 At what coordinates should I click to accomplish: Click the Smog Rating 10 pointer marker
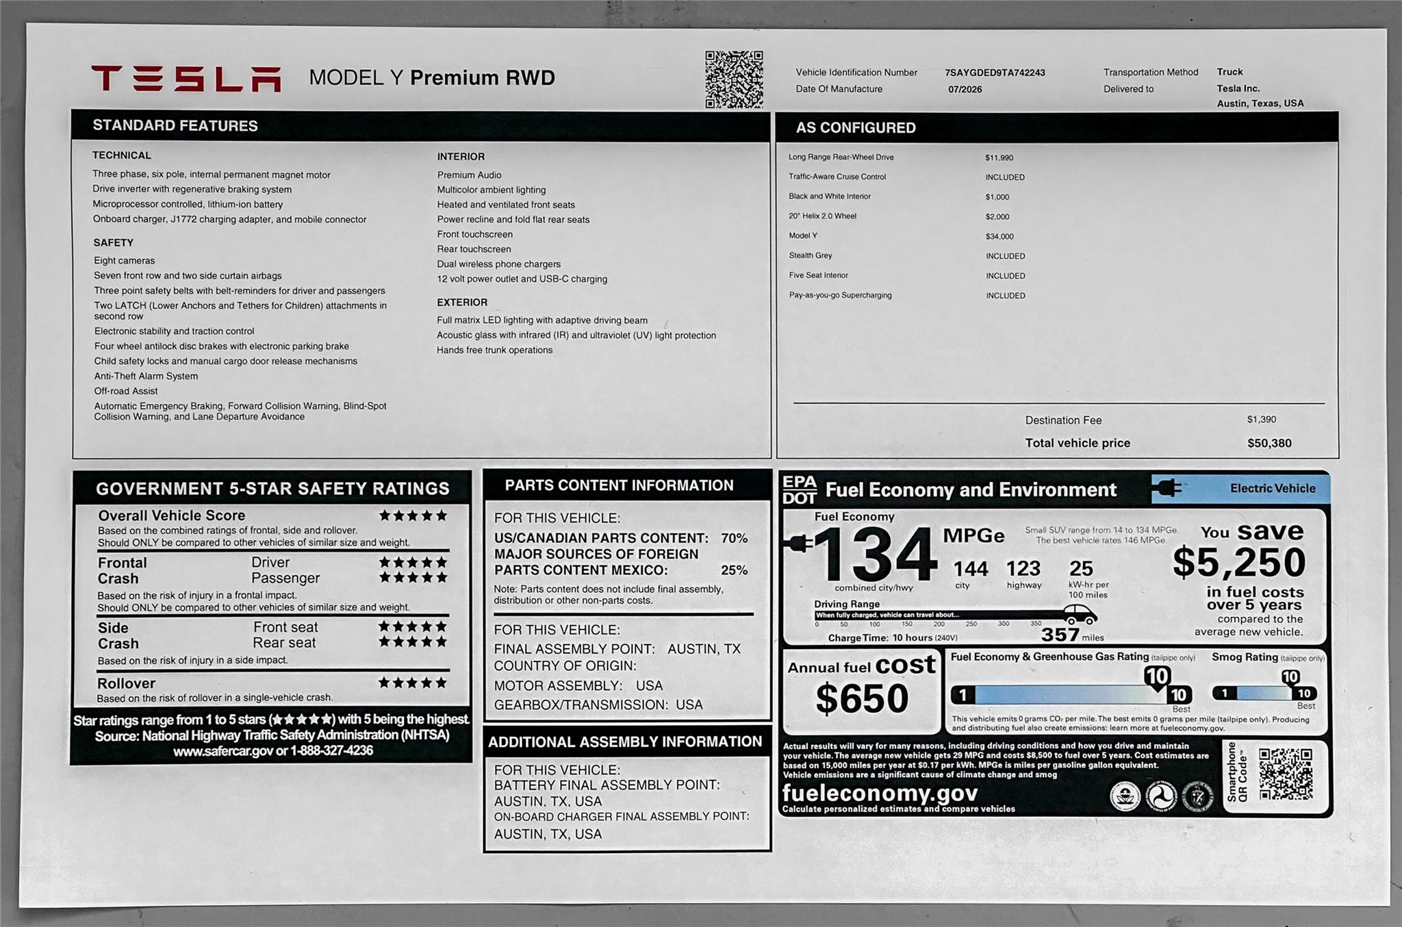pos(1290,678)
